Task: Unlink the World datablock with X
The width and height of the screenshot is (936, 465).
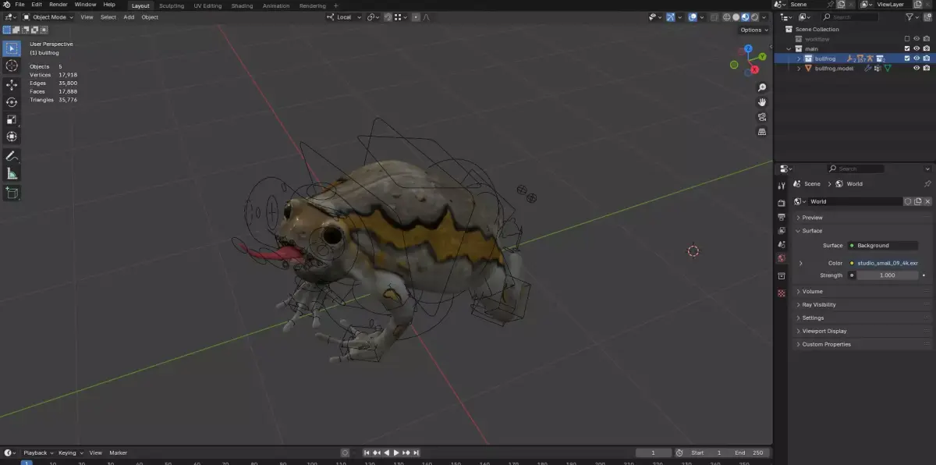Action: click(927, 201)
